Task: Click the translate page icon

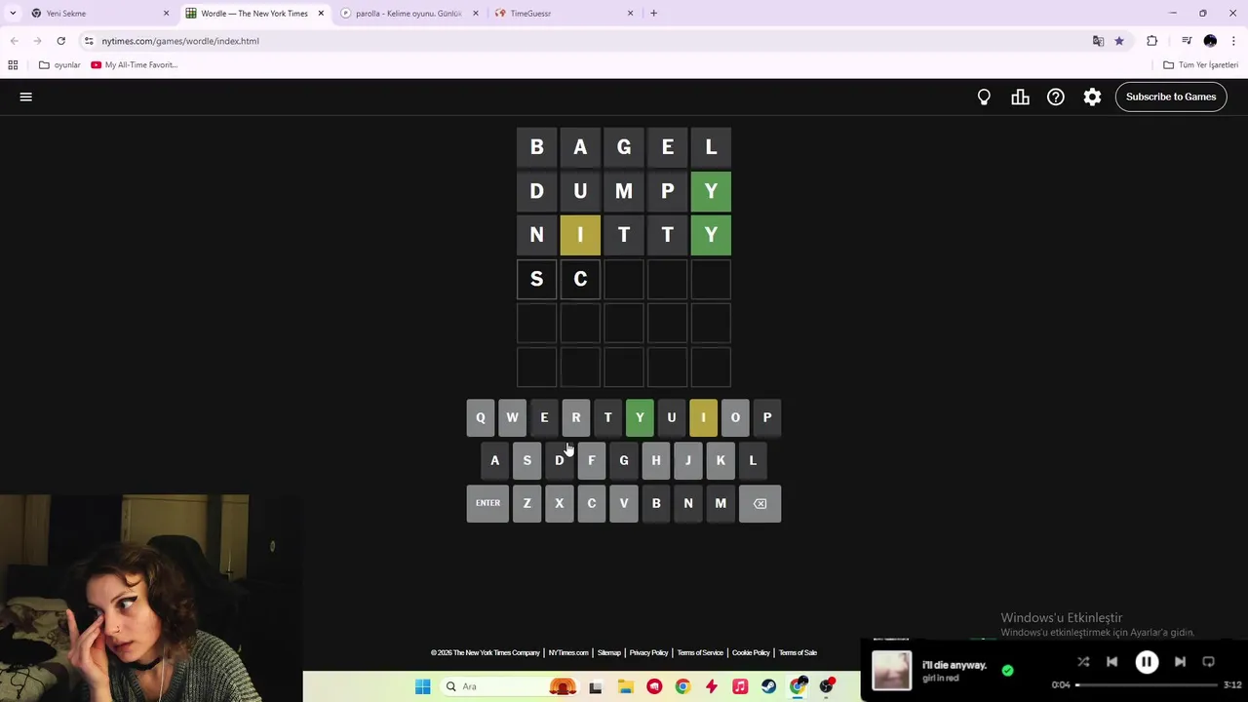Action: tap(1098, 41)
